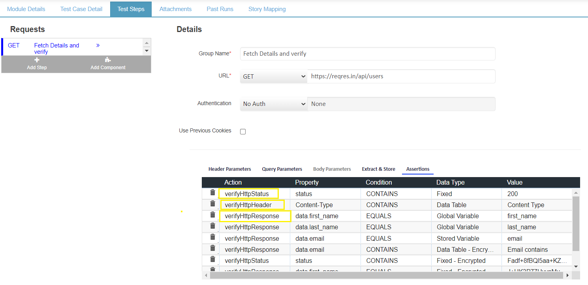Image resolution: width=588 pixels, height=285 pixels.
Task: Click the assertions table vertical scroll-down arrow
Action: click(576, 266)
